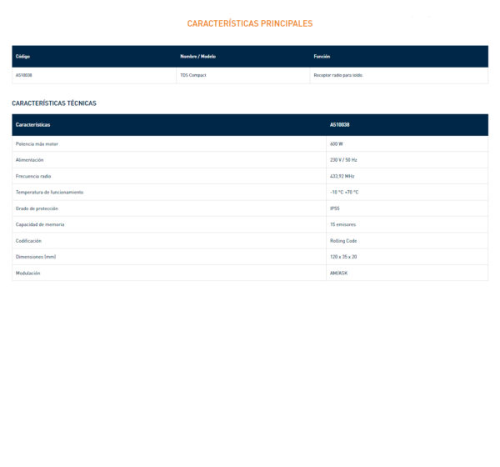Screen dimensions: 500x467
Task: Select the '120 x 35 x 20' dimensions value
Action: coord(343,257)
